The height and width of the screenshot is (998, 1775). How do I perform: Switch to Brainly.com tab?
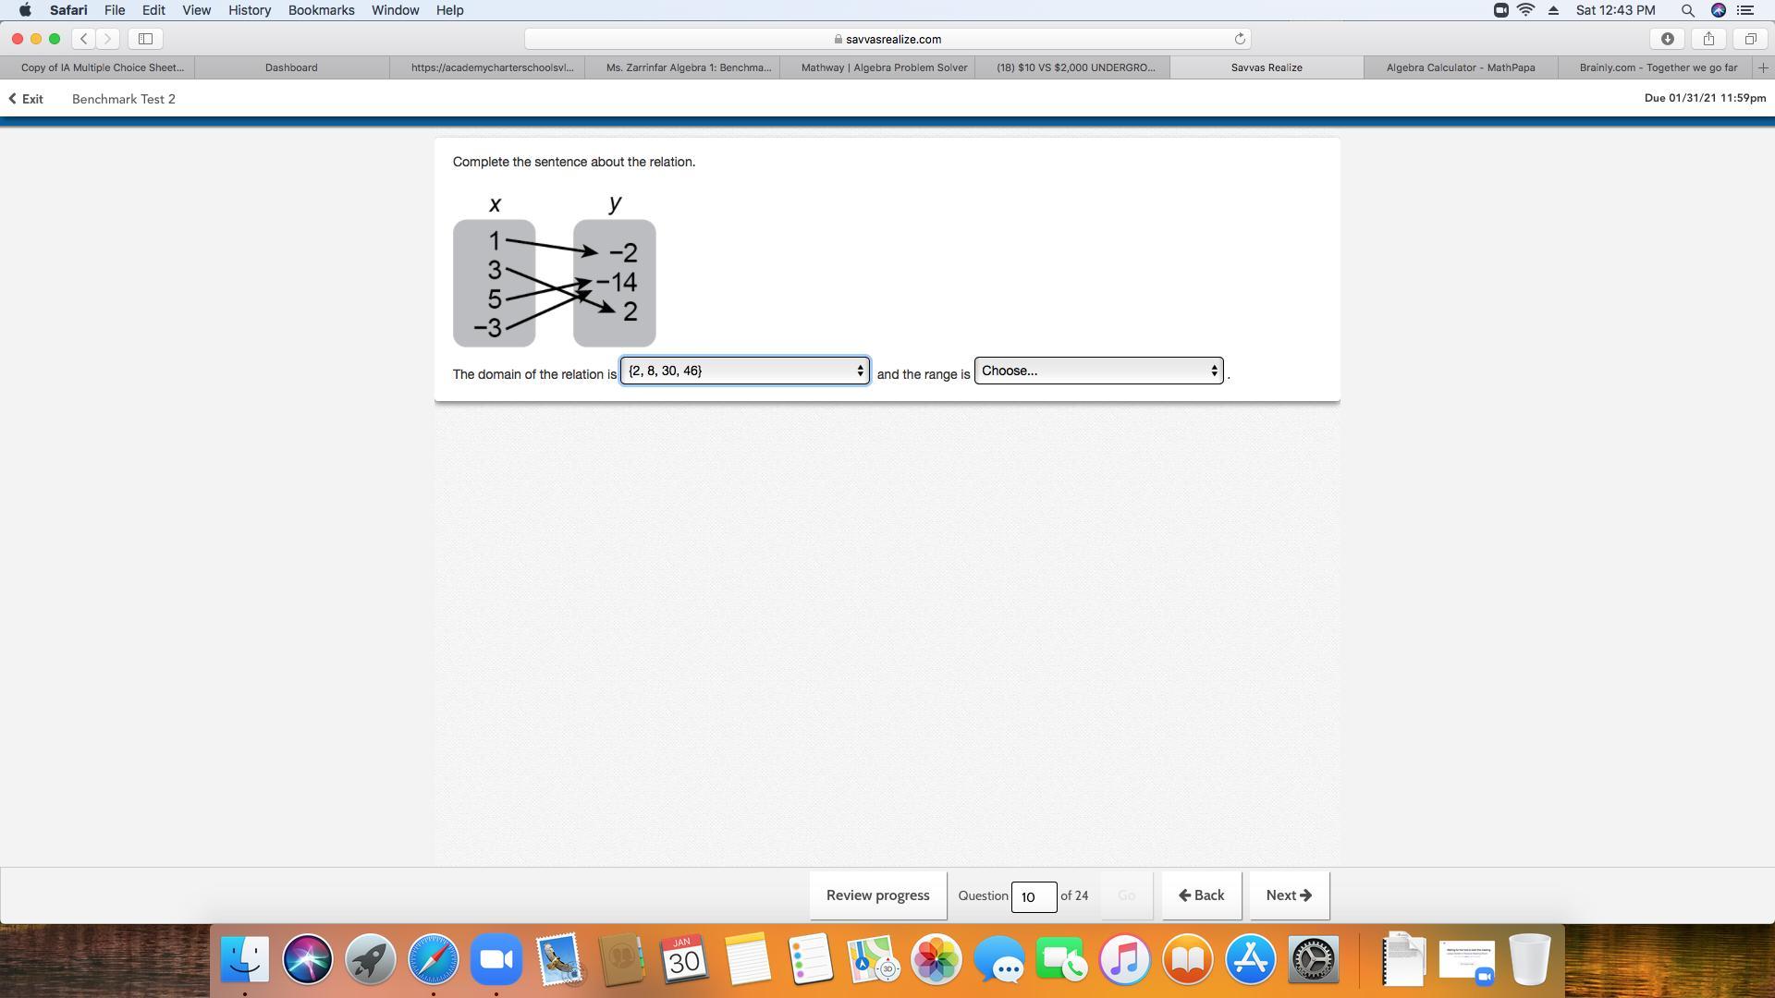(x=1657, y=67)
